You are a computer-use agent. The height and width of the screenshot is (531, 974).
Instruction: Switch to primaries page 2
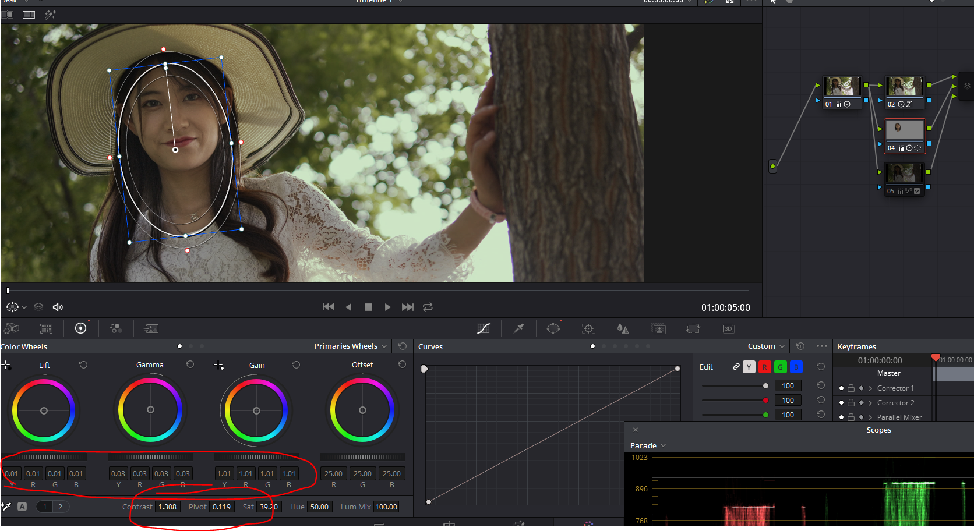click(60, 507)
